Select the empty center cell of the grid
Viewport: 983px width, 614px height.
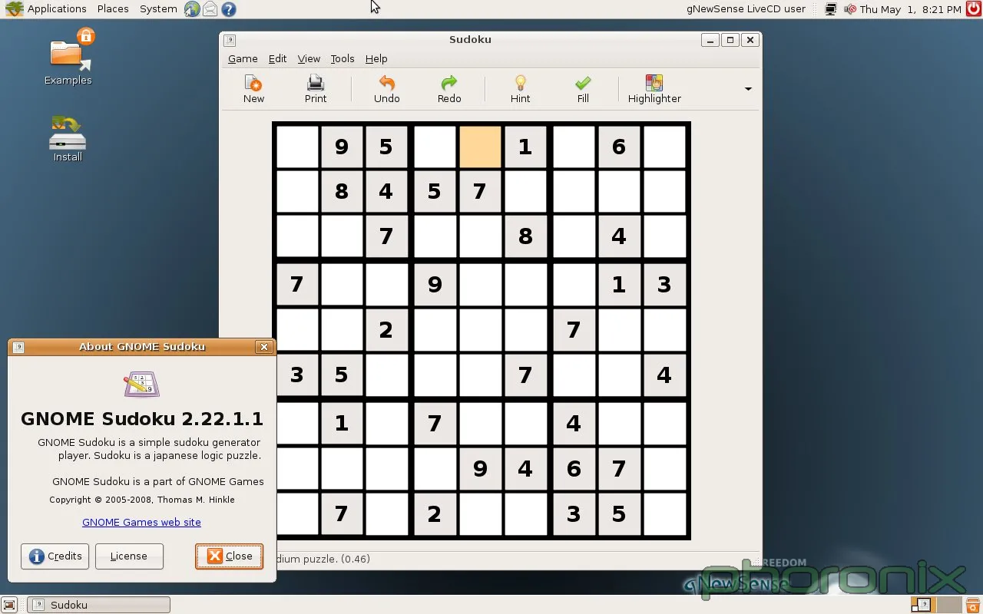click(x=481, y=330)
